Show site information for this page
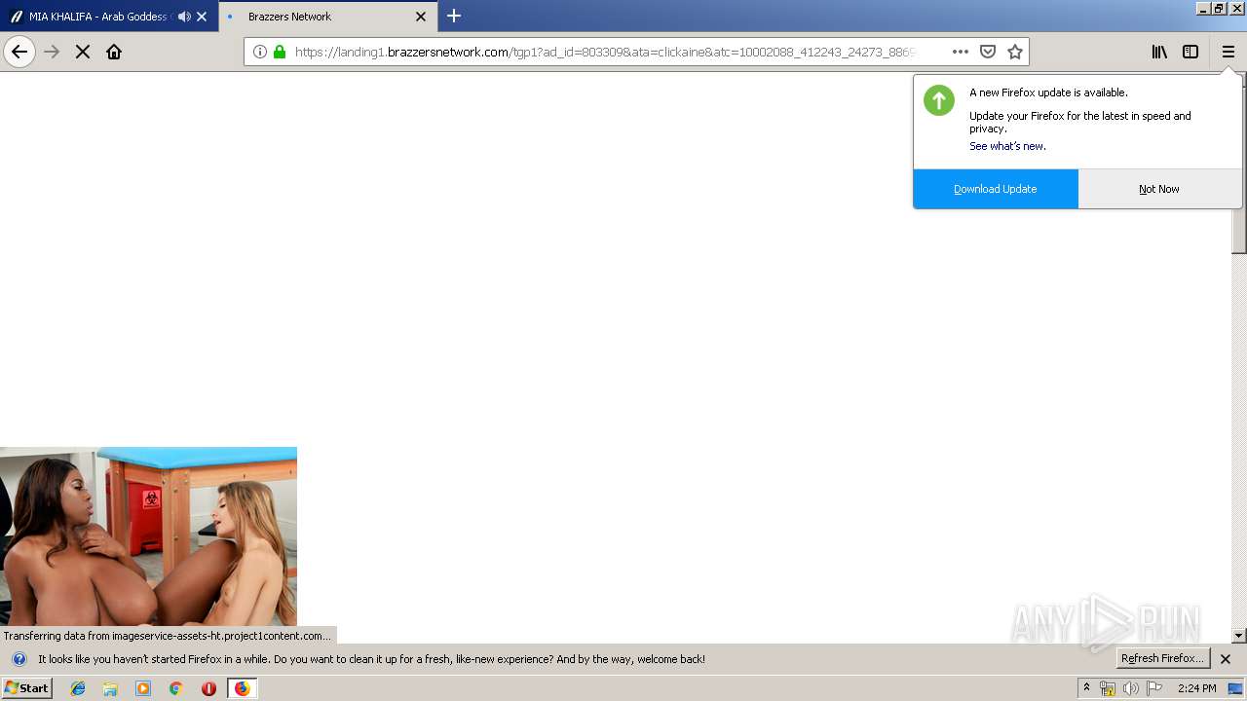The width and height of the screenshot is (1247, 701). tap(260, 52)
